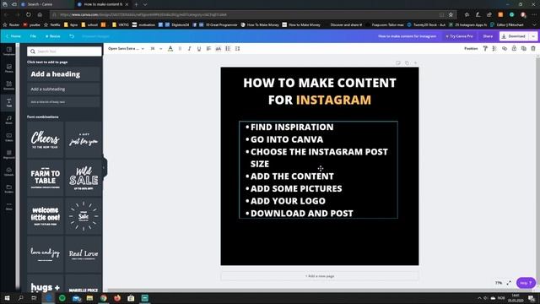Open the Music sidebar panel
The image size is (540, 304).
8,120
